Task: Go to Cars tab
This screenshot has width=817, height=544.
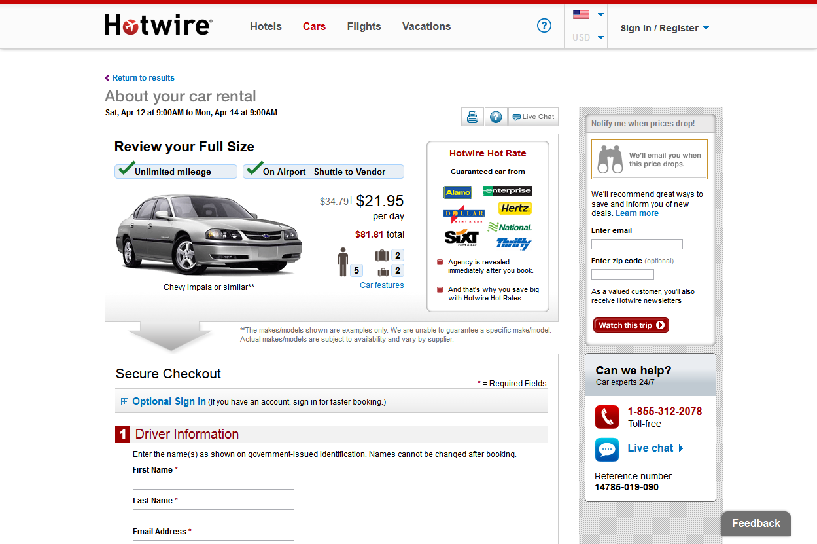Action: pyautogui.click(x=314, y=26)
